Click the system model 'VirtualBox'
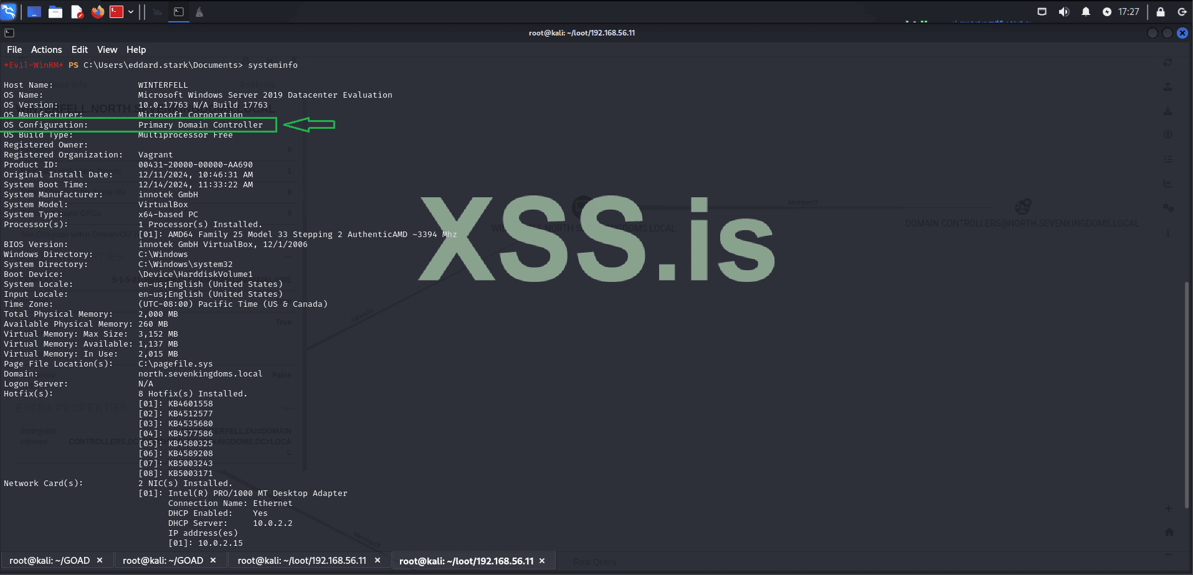 click(x=163, y=205)
